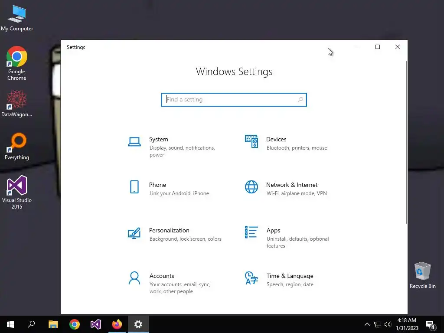Click the Personalization paintbrush icon
This screenshot has height=333, width=444.
coord(134,233)
